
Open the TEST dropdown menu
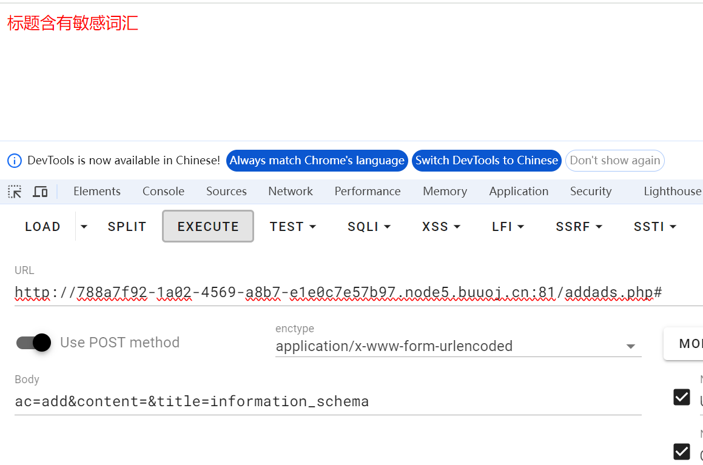point(293,227)
